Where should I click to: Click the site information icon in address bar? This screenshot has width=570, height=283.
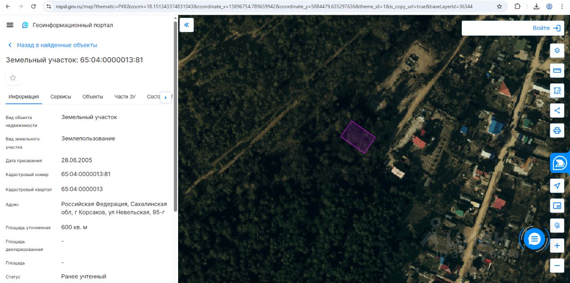tap(49, 7)
